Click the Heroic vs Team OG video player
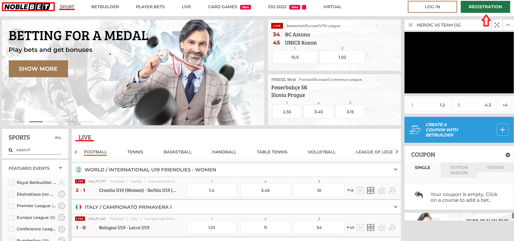 coord(459,63)
